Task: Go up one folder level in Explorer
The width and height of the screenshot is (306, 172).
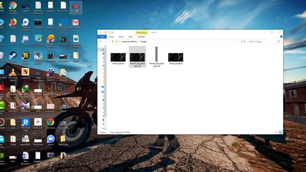Action: point(113,42)
